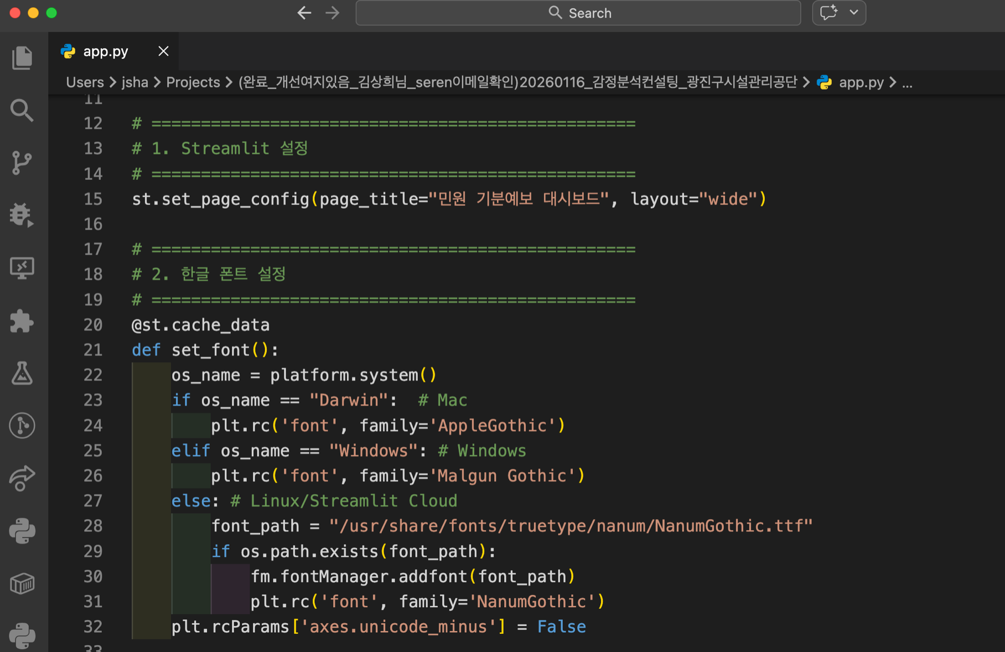Select the Projects breadcrumb
1005x652 pixels.
pos(193,82)
